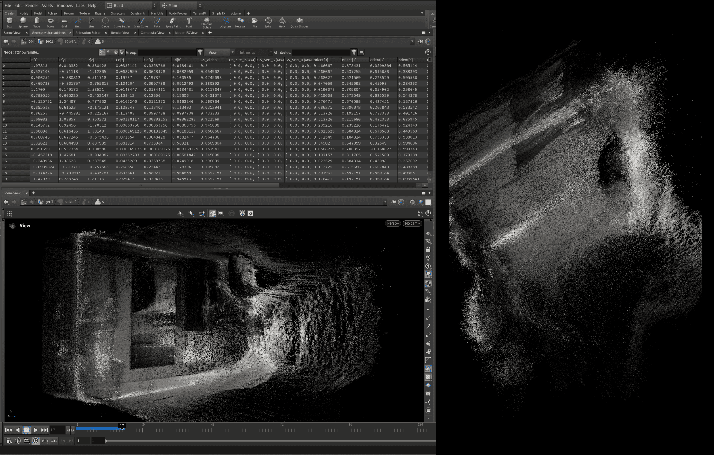
Task: Choose the Spray Paint tool
Action: [x=173, y=22]
